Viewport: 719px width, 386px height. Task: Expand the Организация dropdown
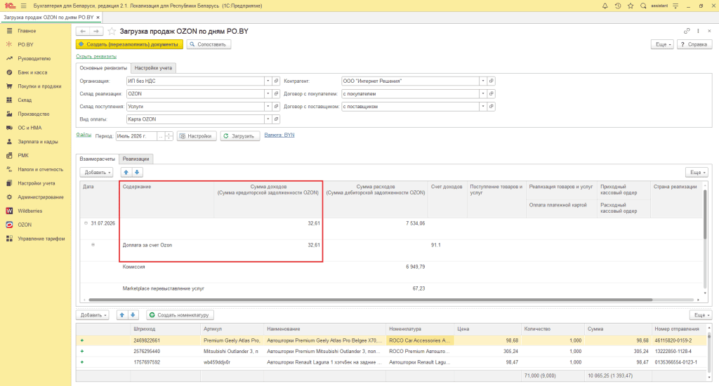coord(268,81)
